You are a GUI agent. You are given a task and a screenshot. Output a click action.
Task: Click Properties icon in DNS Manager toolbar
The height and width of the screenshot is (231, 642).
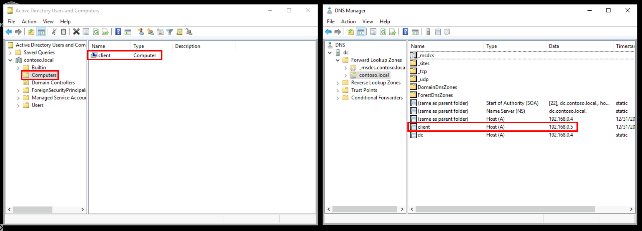(x=373, y=32)
